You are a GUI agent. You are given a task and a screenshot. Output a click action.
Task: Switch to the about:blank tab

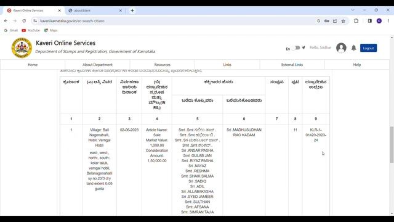95,10
